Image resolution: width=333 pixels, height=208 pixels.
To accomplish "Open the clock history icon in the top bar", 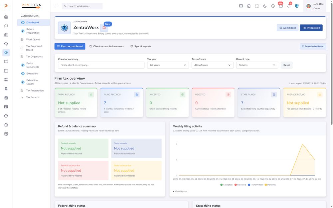I will pos(273,6).
